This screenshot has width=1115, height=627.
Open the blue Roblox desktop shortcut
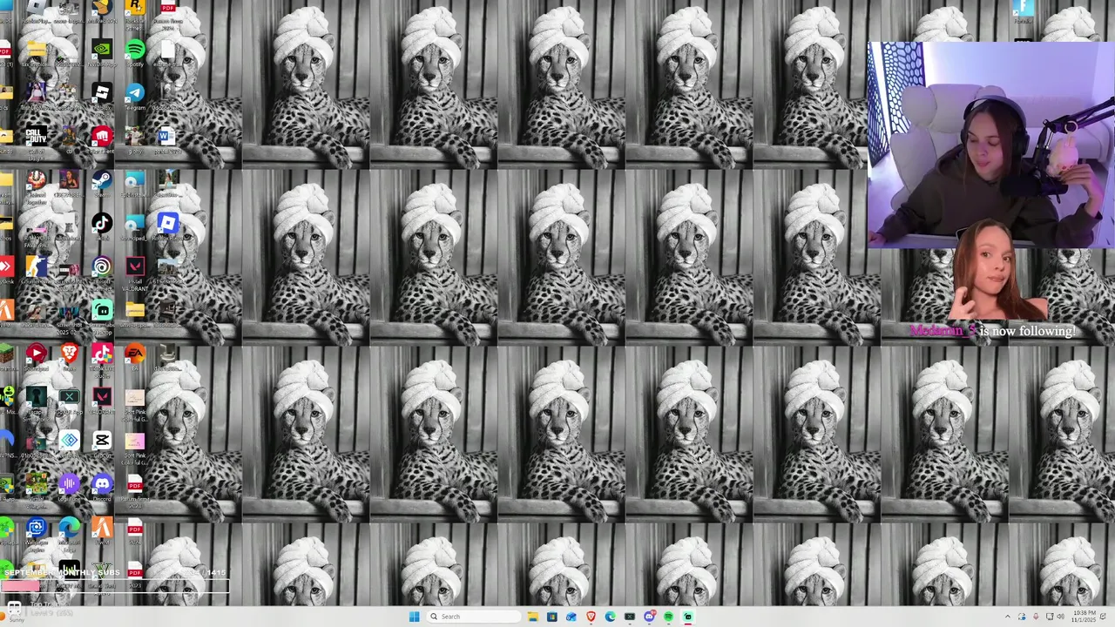(167, 224)
